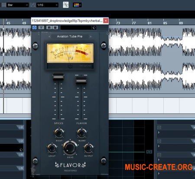Image resolution: width=195 pixels, height=179 pixels.
Task: Click the plugin window title bar text
Action: click(x=67, y=21)
